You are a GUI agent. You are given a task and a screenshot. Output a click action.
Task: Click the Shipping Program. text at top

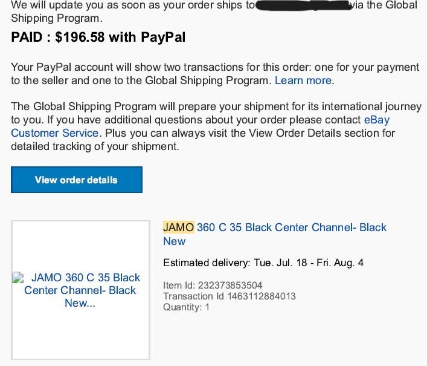click(x=57, y=19)
